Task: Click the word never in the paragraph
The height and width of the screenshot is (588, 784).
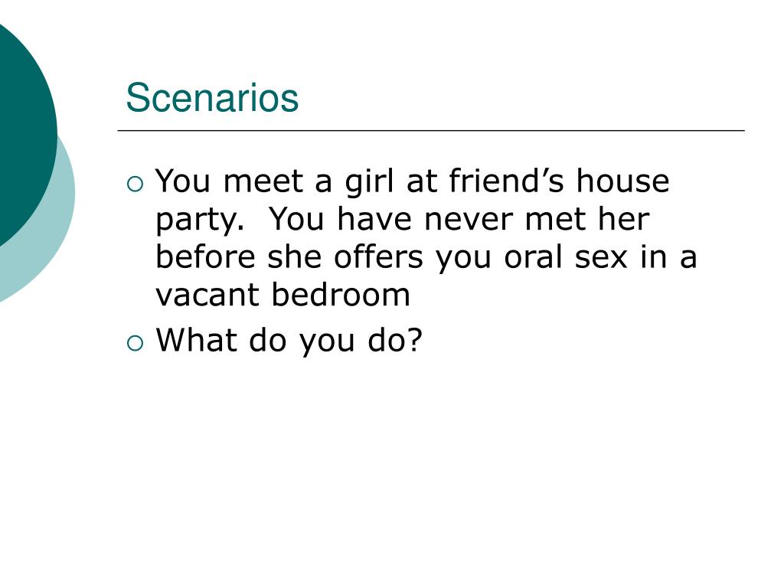Action: point(468,220)
